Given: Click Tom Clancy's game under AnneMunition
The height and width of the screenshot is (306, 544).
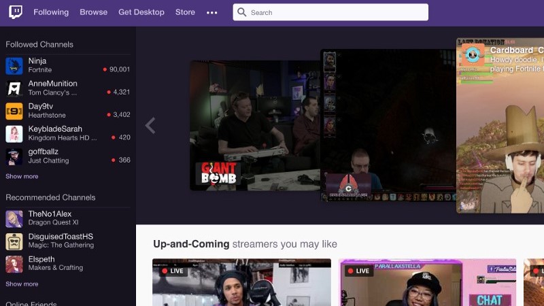Looking at the screenshot, I should point(52,92).
